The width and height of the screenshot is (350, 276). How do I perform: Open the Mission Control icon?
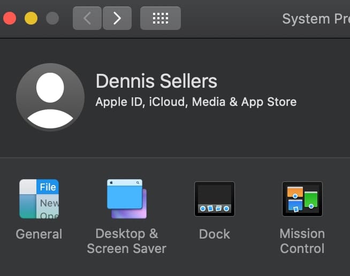tap(302, 199)
